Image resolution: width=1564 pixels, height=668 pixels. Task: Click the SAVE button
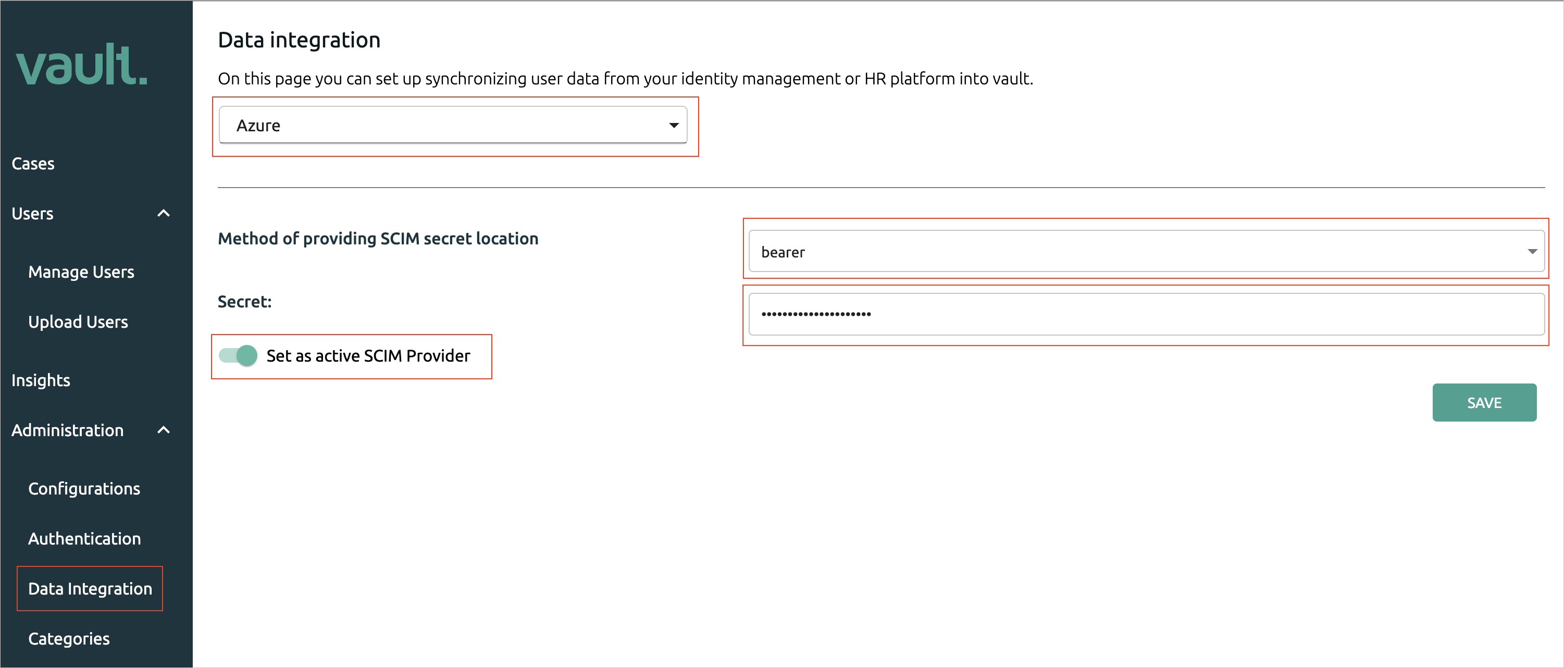(x=1485, y=403)
